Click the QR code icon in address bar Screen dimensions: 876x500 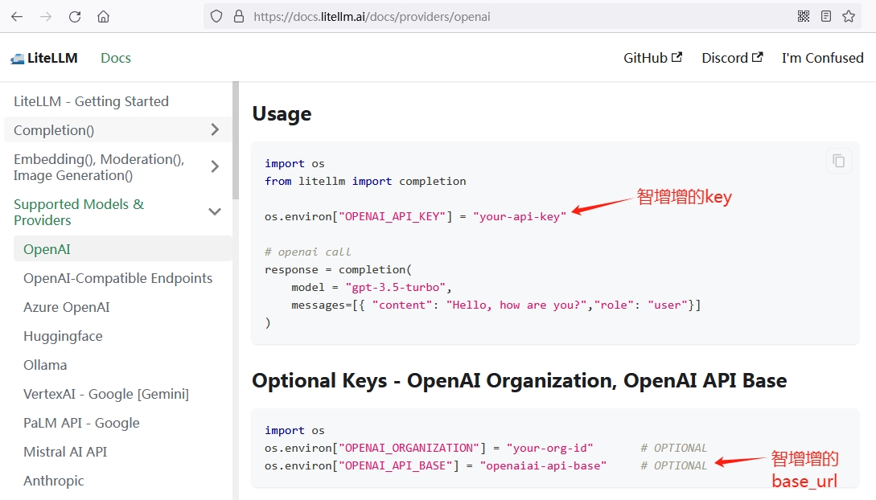click(x=803, y=16)
